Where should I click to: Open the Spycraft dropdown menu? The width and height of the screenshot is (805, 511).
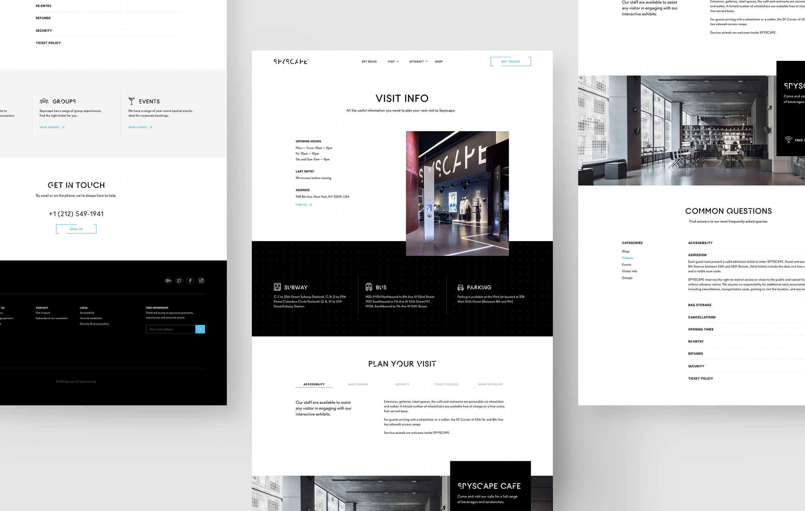click(418, 61)
